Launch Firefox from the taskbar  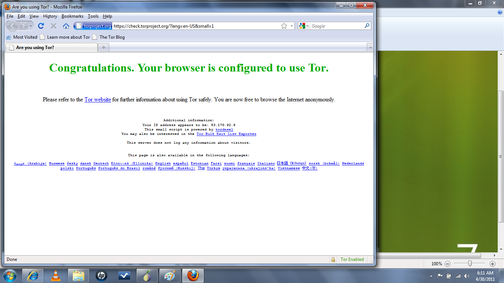193,276
